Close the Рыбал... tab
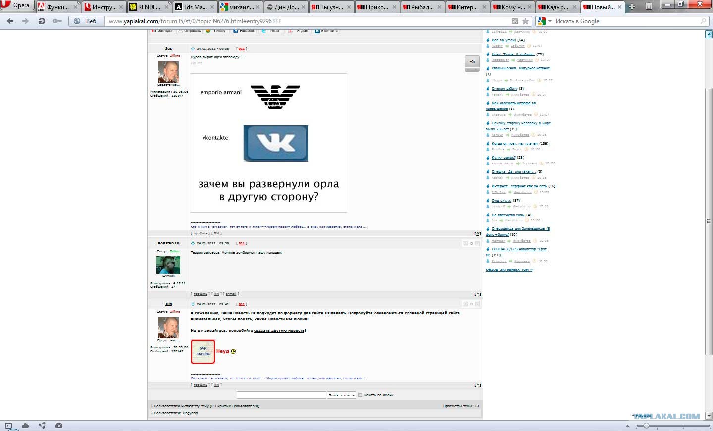 440,7
